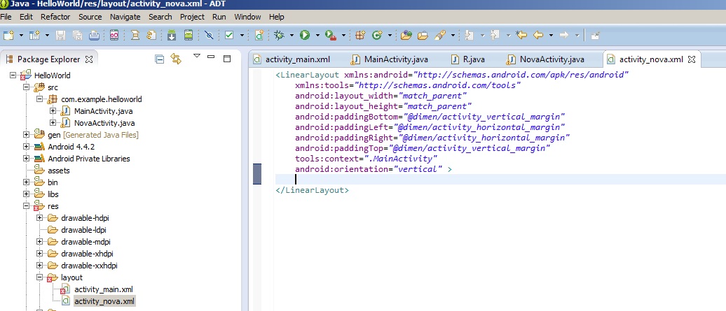Open the Refactor menu
The image size is (726, 311).
(x=55, y=17)
